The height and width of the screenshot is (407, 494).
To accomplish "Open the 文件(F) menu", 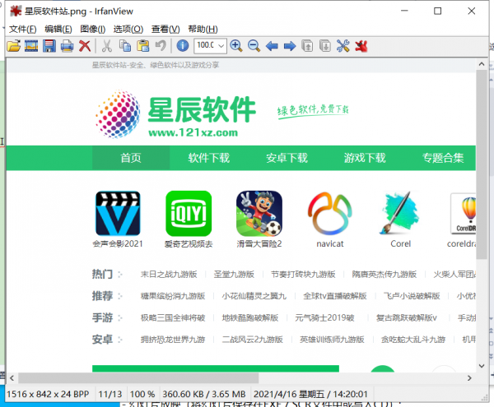I will tap(23, 30).
